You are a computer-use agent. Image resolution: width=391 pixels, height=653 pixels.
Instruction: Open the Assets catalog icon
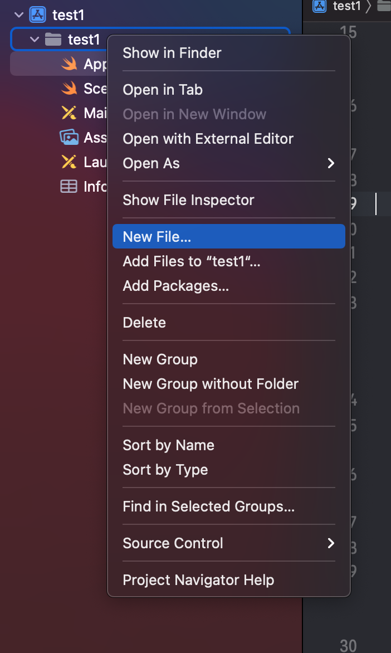tap(69, 138)
